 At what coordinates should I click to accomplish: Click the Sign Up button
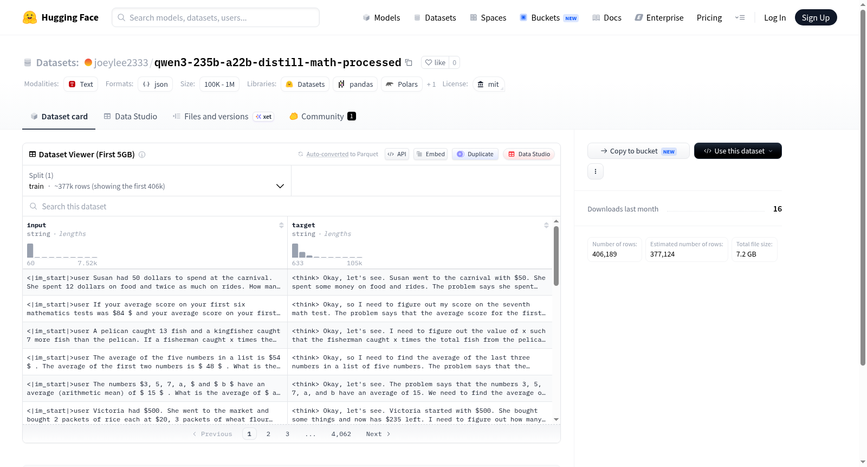816,17
